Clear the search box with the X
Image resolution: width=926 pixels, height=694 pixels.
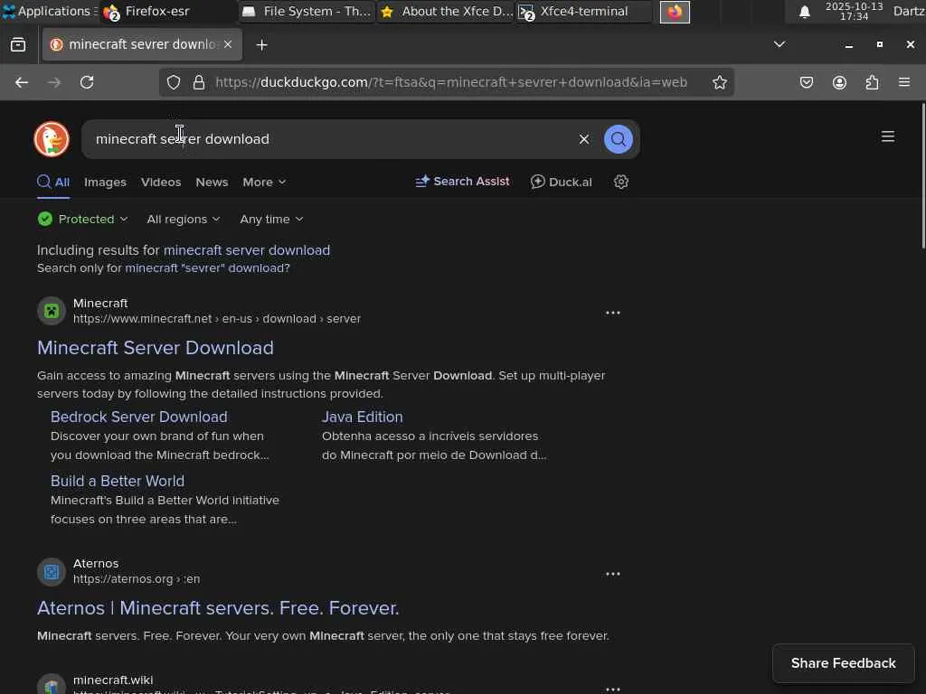pyautogui.click(x=584, y=139)
